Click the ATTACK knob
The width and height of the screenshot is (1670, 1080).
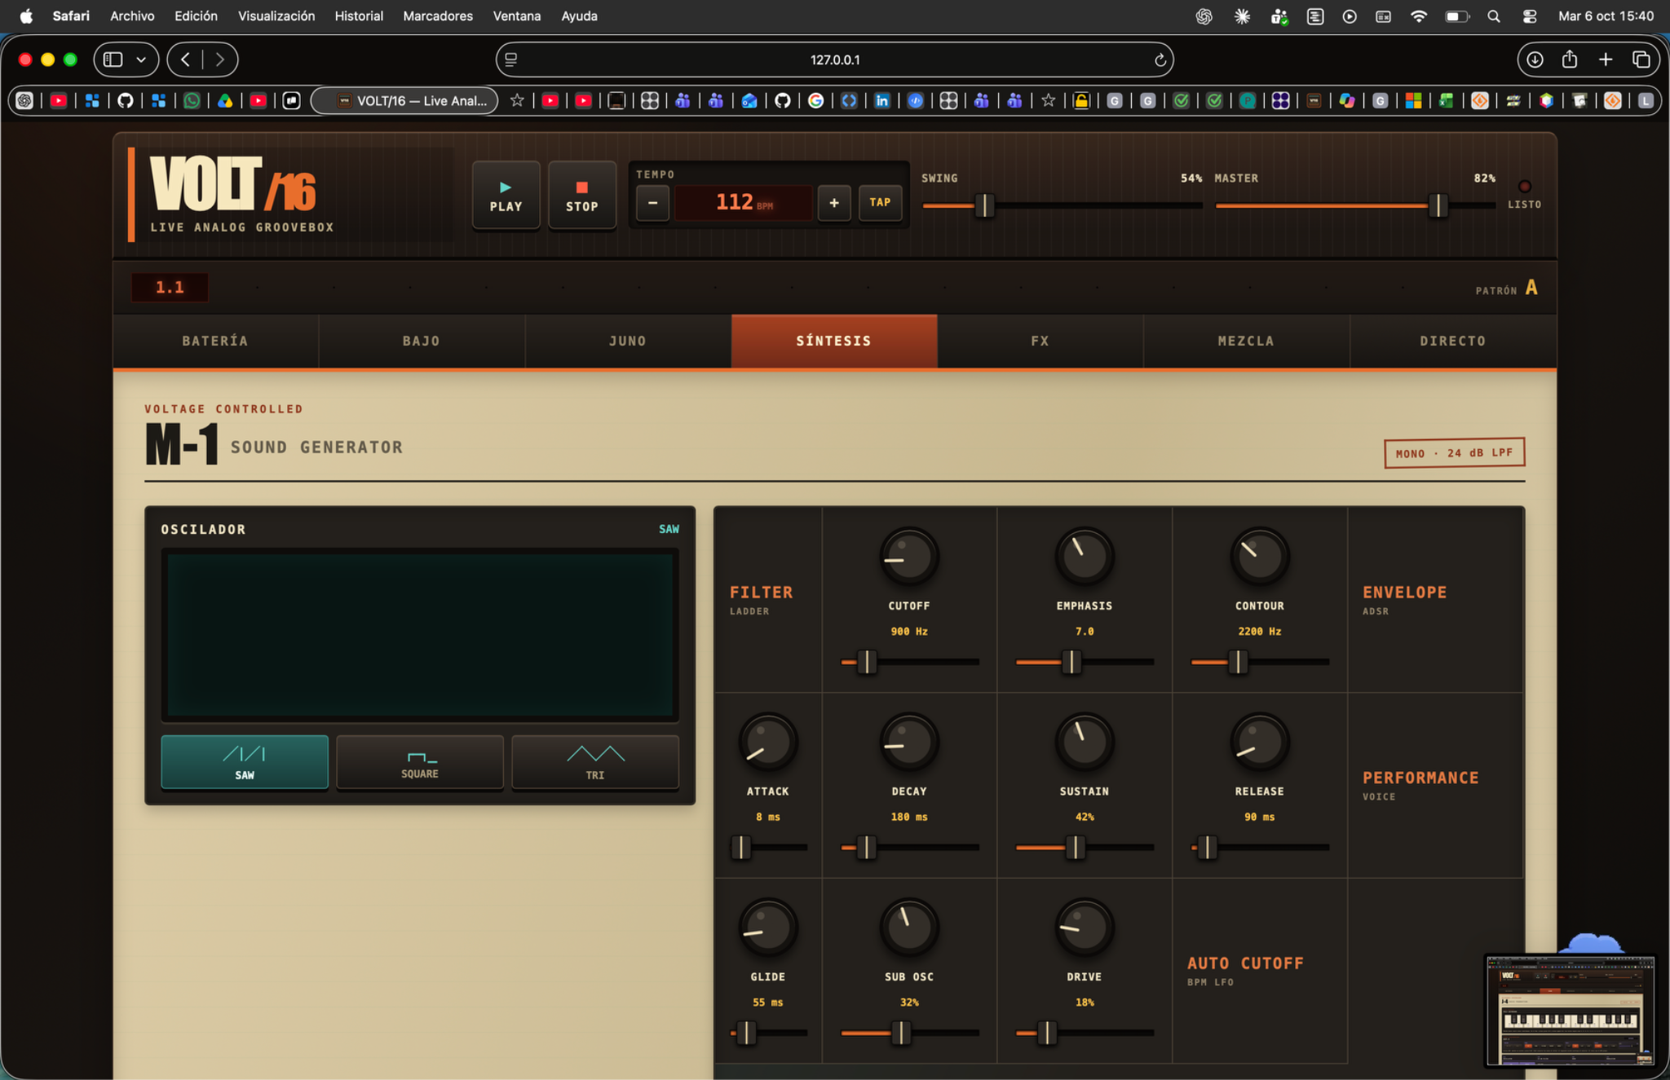[767, 742]
